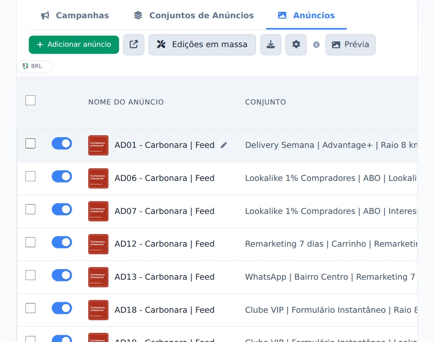Check the box for AD18 row
This screenshot has height=342, width=434.
[30, 308]
